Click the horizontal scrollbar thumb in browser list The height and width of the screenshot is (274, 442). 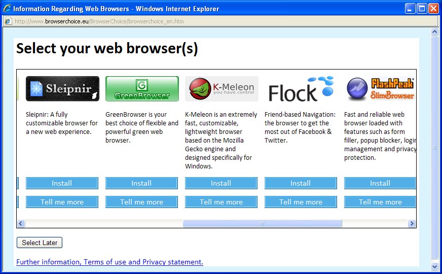[x=262, y=223]
